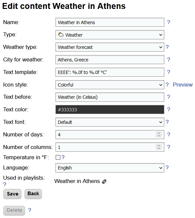Open the Type dropdown showing Weather

tap(110, 35)
